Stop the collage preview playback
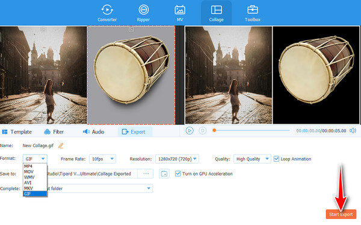This screenshot has height=225, width=361. (203, 131)
